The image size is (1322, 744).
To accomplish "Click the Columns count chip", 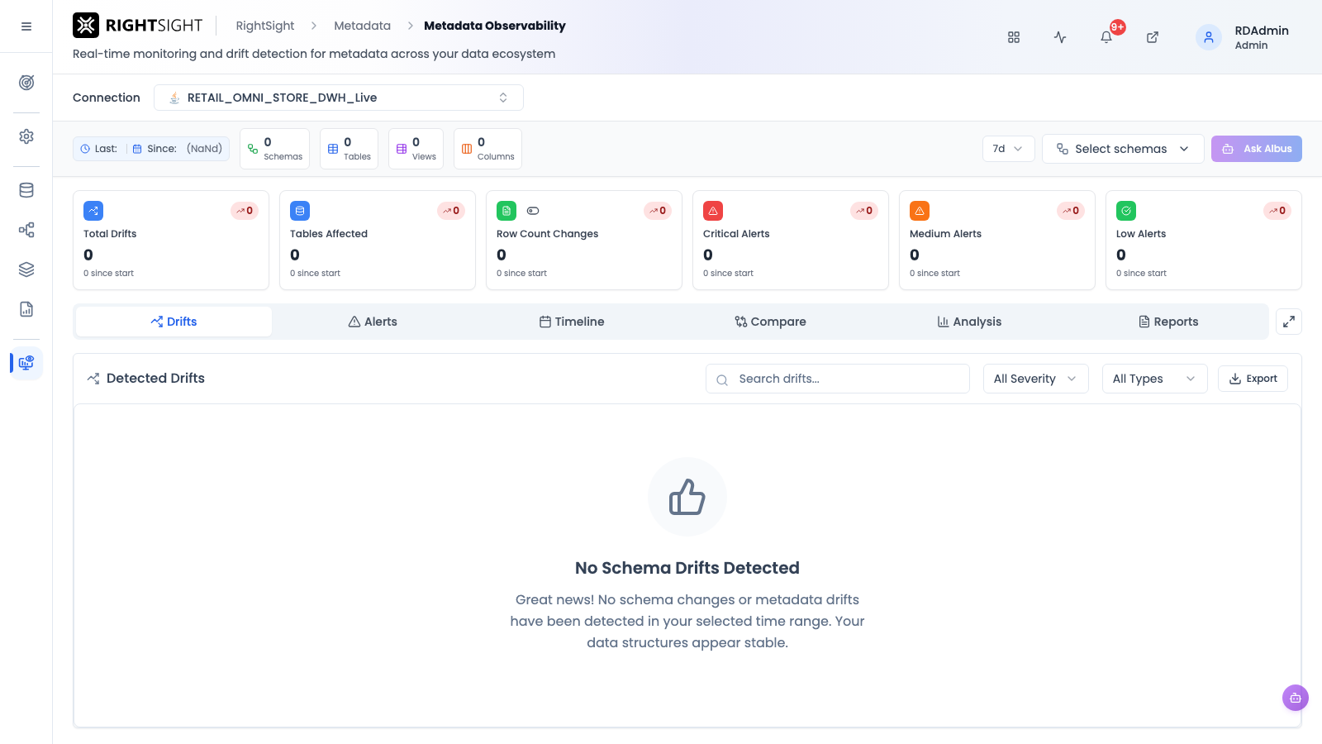I will tap(487, 149).
